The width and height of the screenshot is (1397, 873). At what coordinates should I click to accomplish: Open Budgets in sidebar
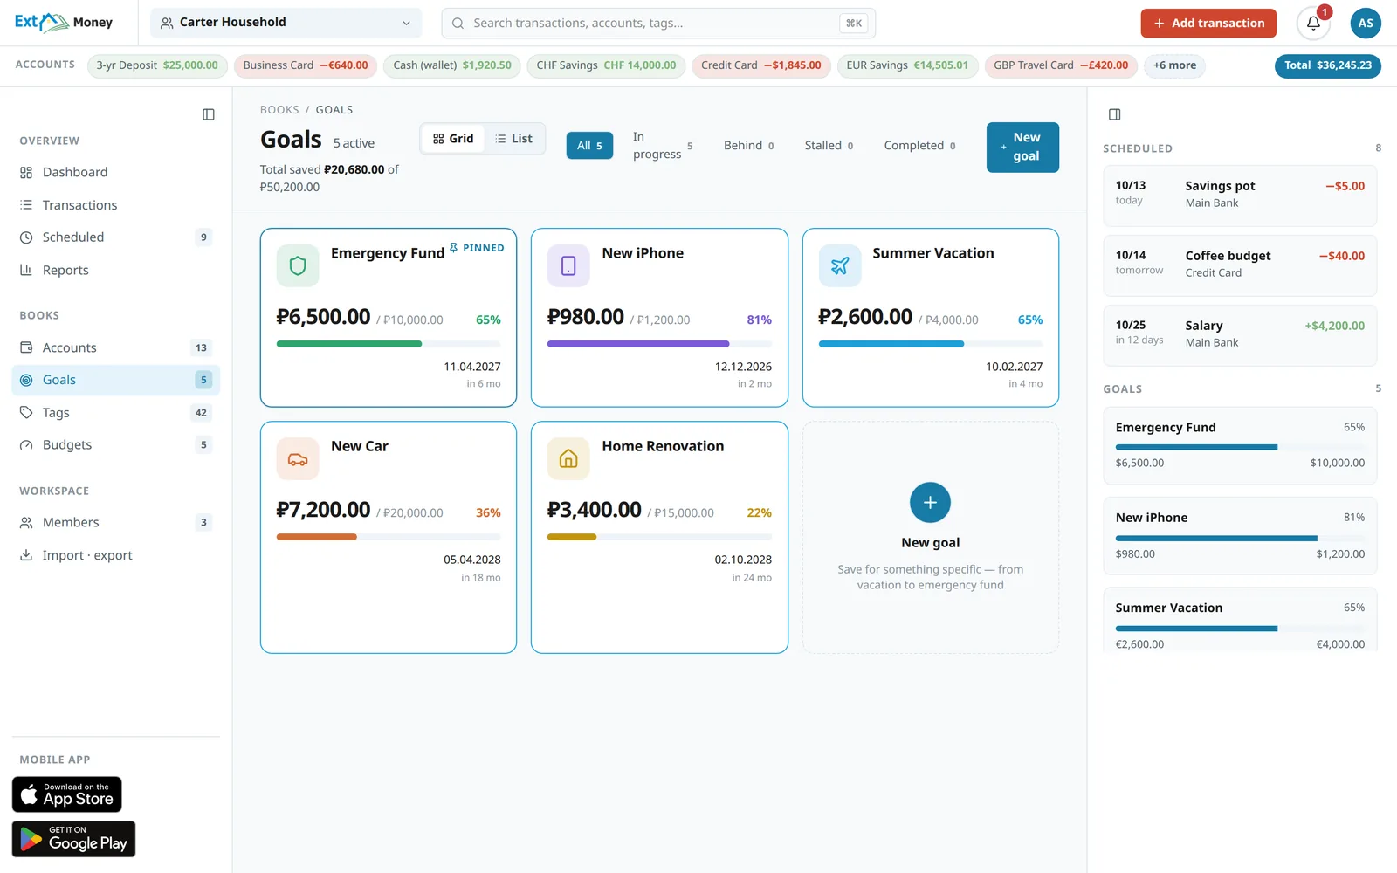point(115,445)
